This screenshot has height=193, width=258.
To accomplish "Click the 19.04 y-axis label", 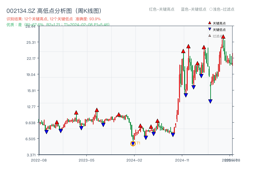I will (x=31, y=75).
